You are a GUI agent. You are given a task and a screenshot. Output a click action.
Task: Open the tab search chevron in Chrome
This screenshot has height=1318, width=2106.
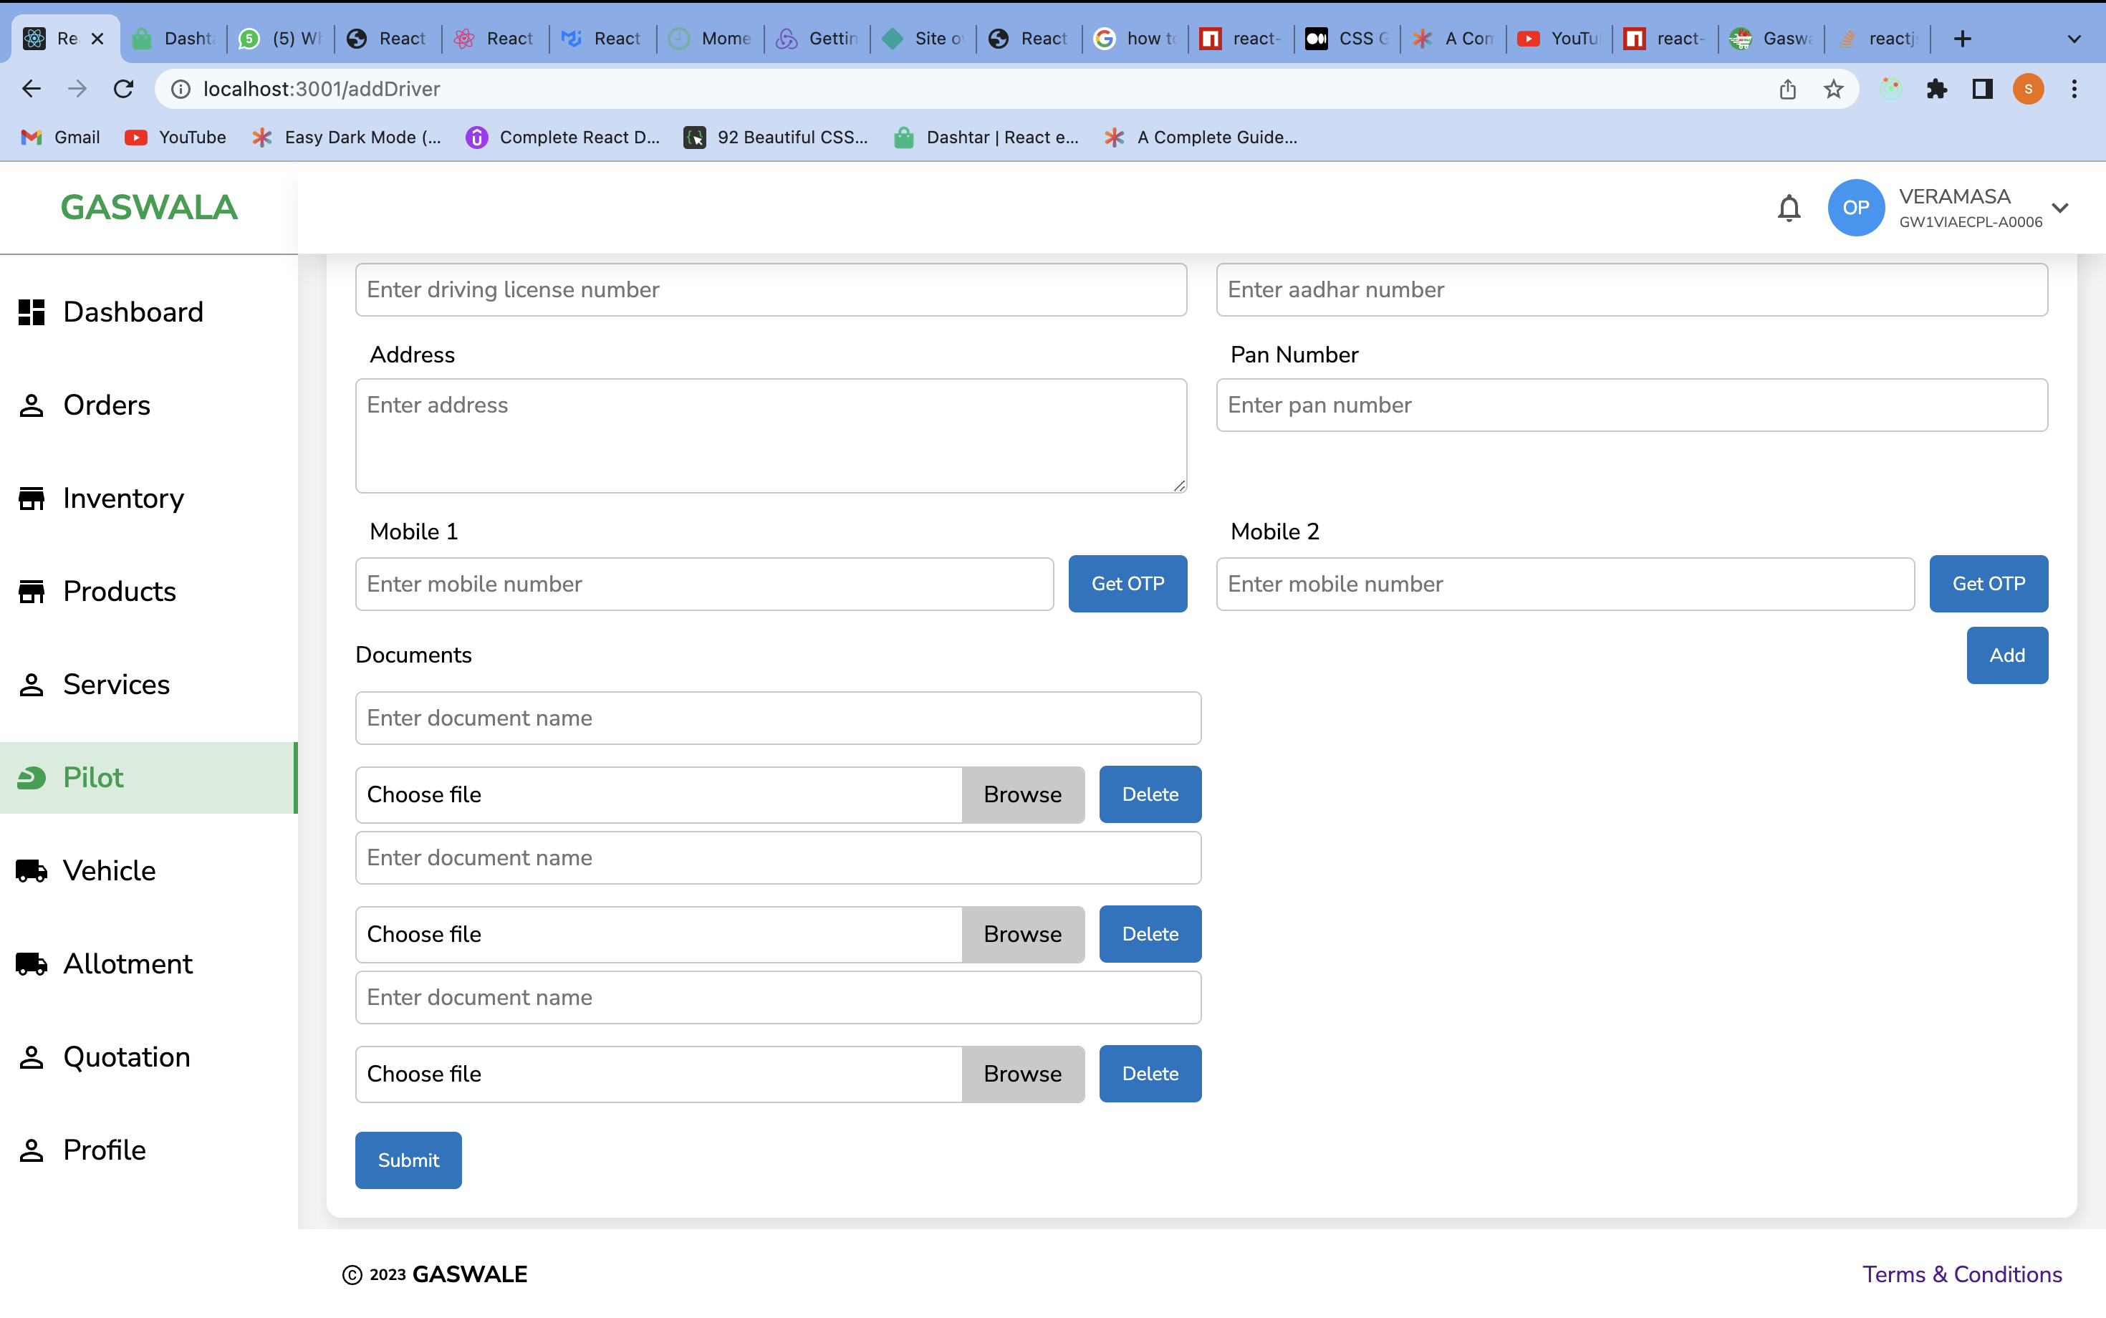[x=2074, y=39]
